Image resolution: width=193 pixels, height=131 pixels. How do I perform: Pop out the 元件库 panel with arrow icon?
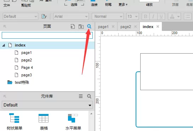[x=5, y=96]
